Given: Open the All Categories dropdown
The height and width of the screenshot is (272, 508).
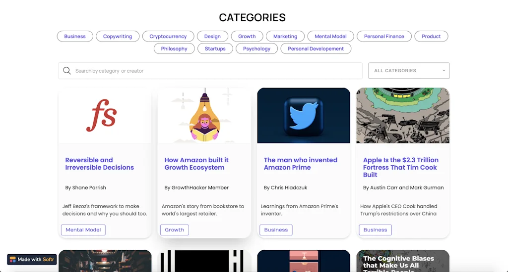Looking at the screenshot, I should (x=409, y=70).
